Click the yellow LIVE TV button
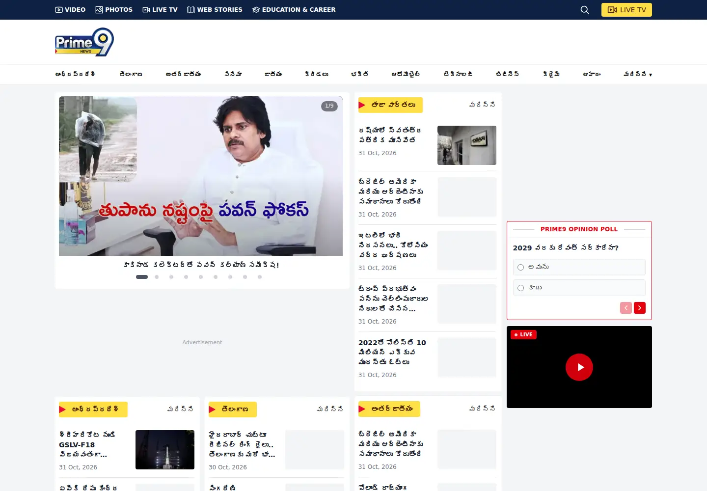707x491 pixels. (626, 10)
